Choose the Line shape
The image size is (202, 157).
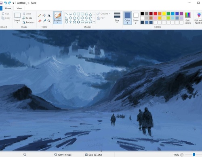point(67,14)
